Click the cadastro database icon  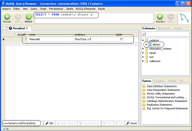click(146, 40)
